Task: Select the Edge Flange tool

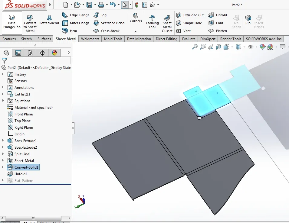Action: click(x=76, y=15)
